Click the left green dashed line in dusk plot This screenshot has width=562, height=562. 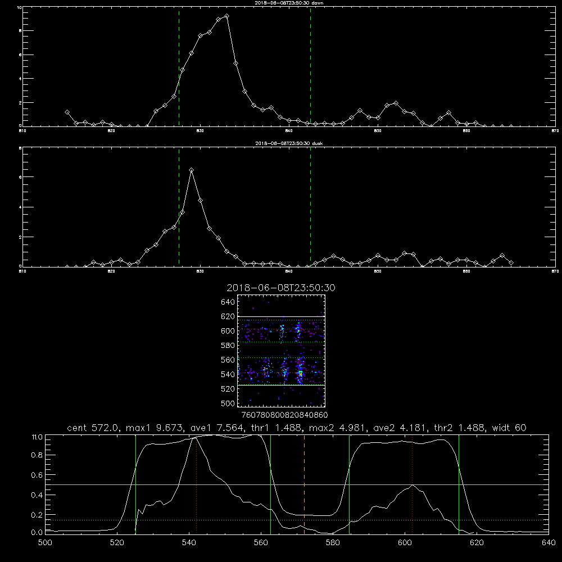tap(179, 207)
